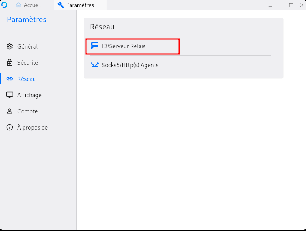
Task: Click the chain-link icon beside Réseau
Action: click(10, 79)
